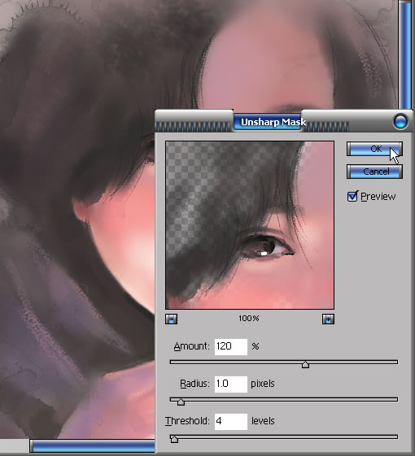This screenshot has width=415, height=456.
Task: Click the Radius pixels input field
Action: (x=231, y=384)
